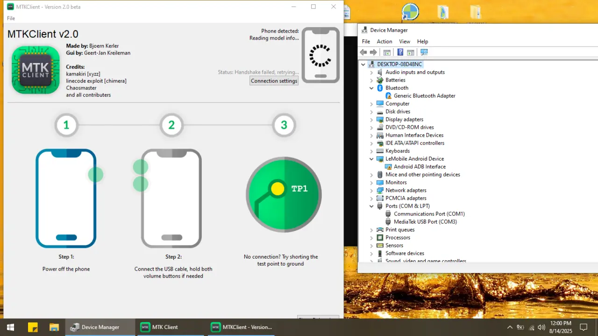Select the Generic Bluetooth Adapter warning icon
The height and width of the screenshot is (336, 598).
pyautogui.click(x=388, y=96)
